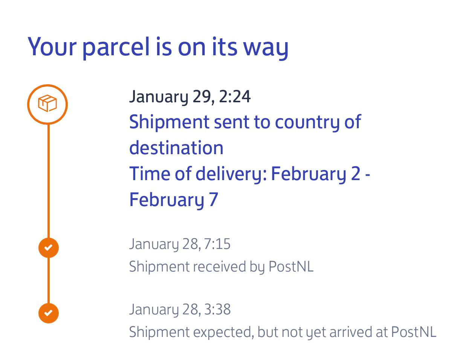Viewport: 468px width, 361px height.
Task: Click the checkmark beside January 28, 7:15
Action: pyautogui.click(x=48, y=248)
